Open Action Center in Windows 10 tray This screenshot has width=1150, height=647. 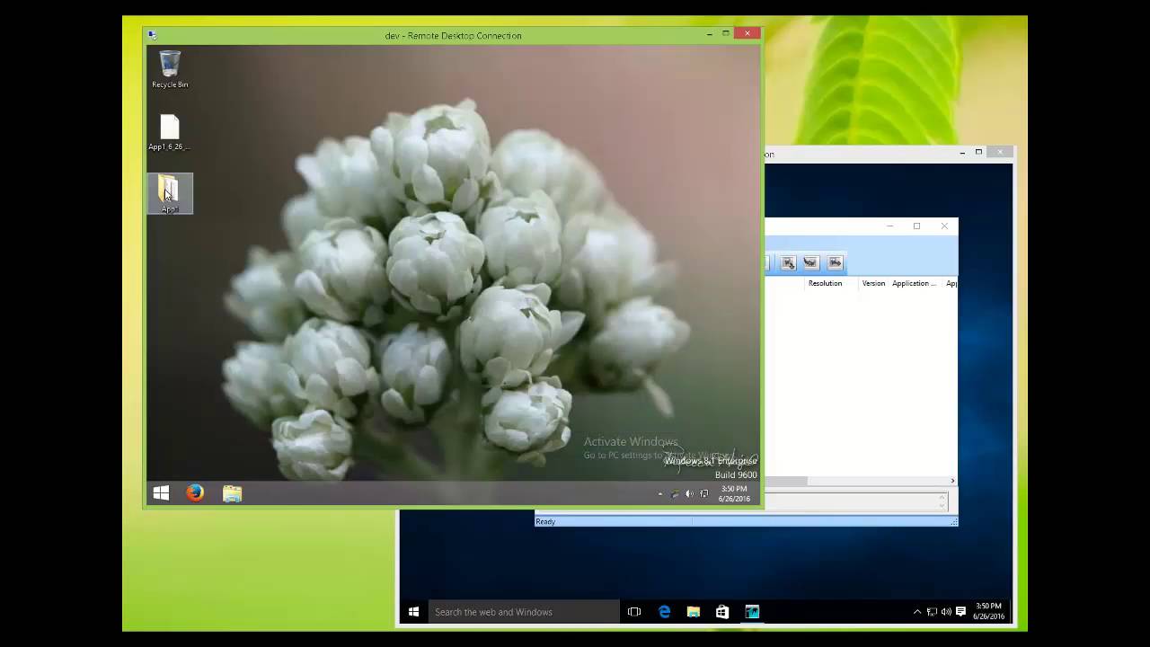pyautogui.click(x=960, y=612)
